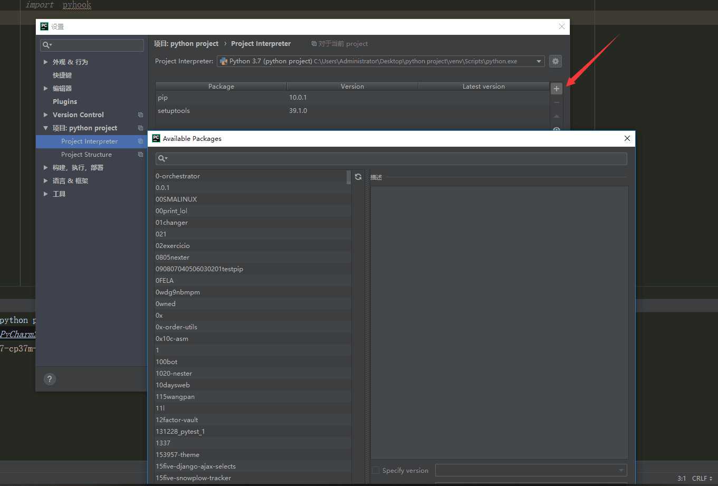Select the setuptools package row
Image resolution: width=718 pixels, height=486 pixels.
click(352, 111)
